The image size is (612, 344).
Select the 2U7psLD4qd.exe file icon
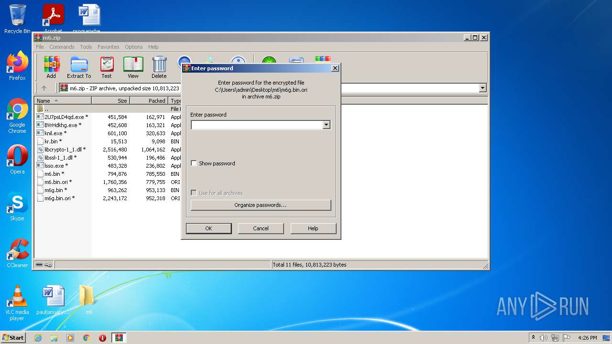point(40,117)
